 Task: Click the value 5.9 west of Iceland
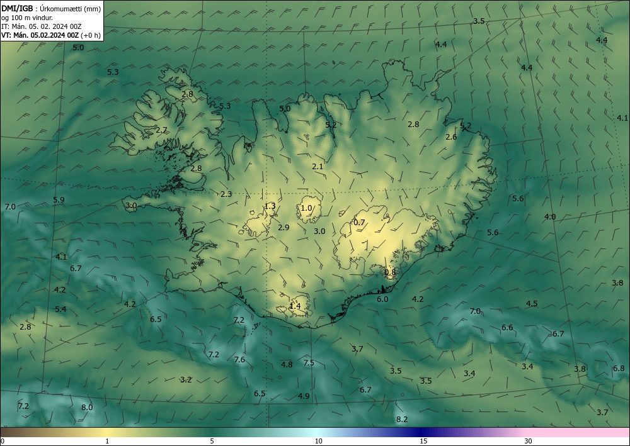(x=59, y=200)
